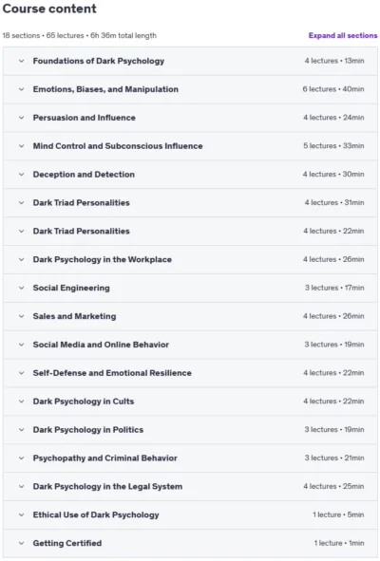Viewport: 380px width, 561px height.
Task: Open the Persuasion and Influence section
Action: click(190, 118)
